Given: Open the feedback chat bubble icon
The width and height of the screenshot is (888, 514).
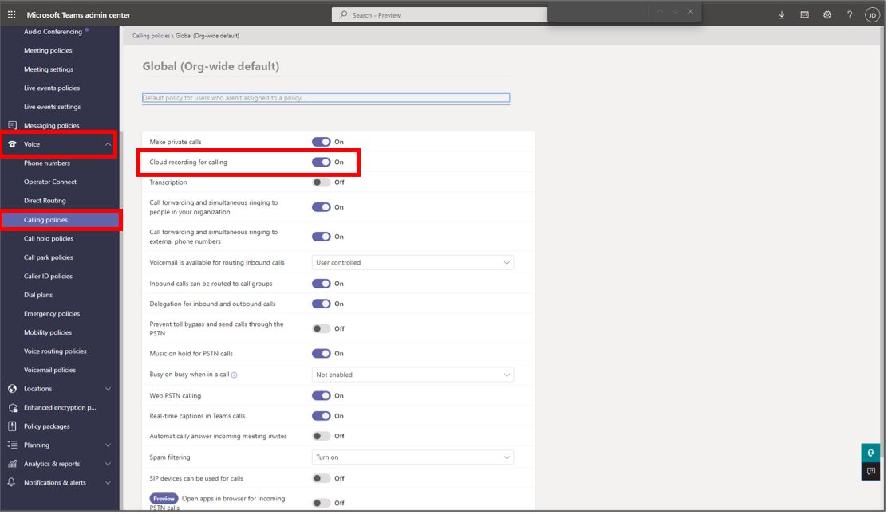Looking at the screenshot, I should (870, 471).
